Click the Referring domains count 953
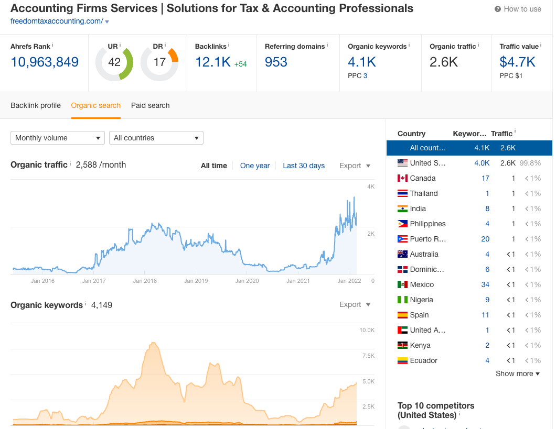 tap(276, 62)
